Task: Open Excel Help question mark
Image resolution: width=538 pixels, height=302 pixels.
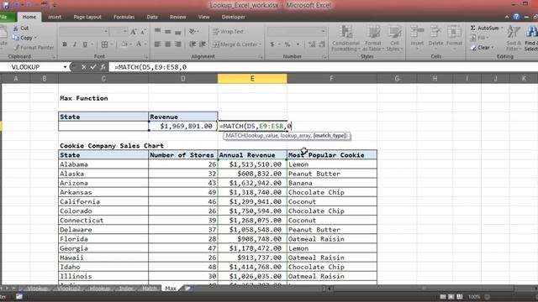Action: 516,17
